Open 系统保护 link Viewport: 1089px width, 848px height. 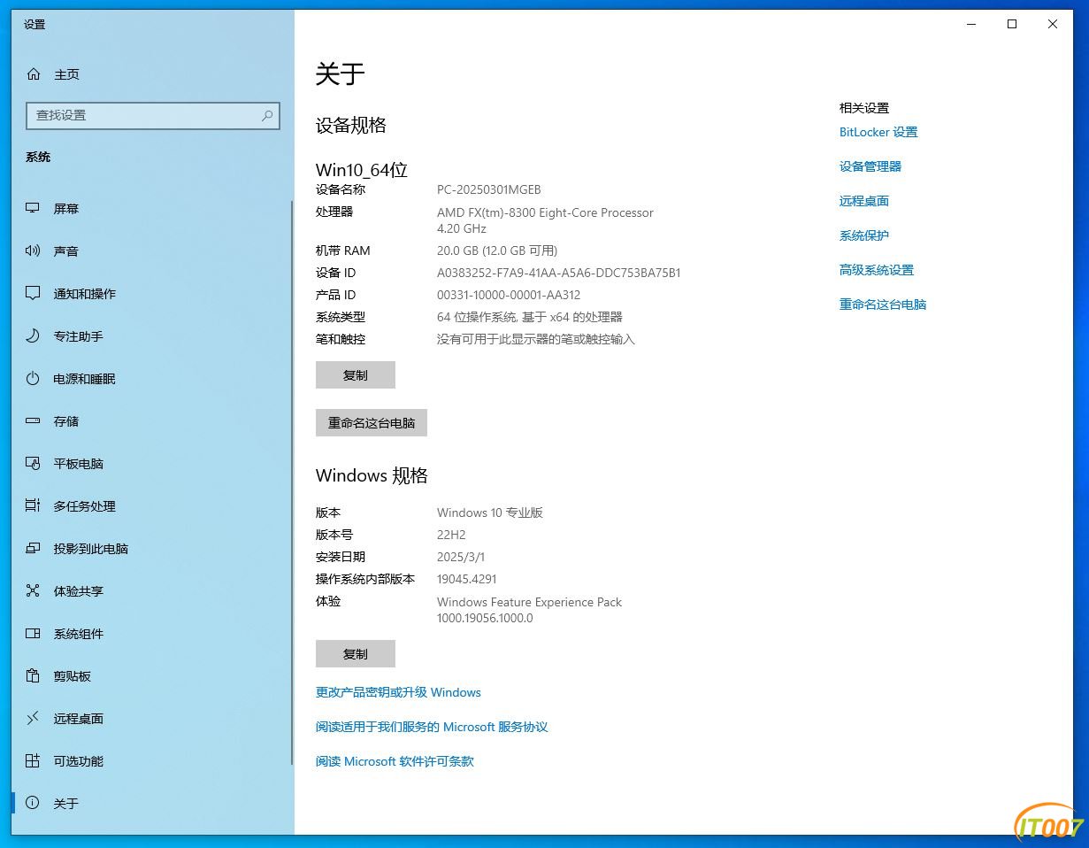coord(864,235)
